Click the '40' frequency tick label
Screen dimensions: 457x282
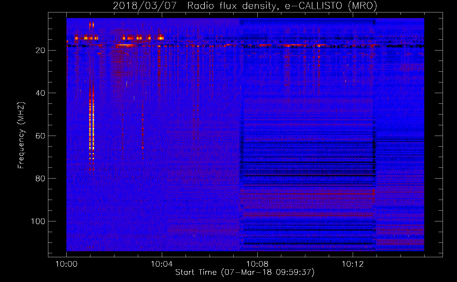(x=40, y=93)
